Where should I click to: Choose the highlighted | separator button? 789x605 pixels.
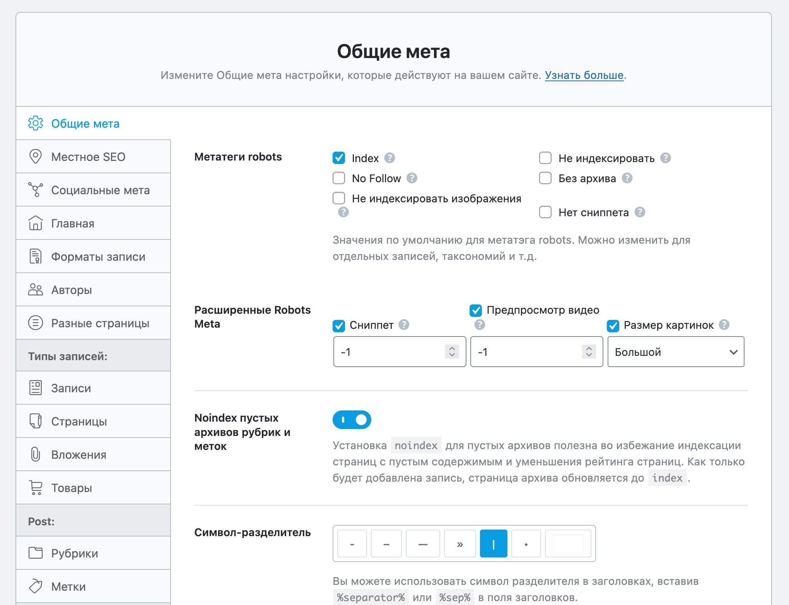[x=494, y=543]
